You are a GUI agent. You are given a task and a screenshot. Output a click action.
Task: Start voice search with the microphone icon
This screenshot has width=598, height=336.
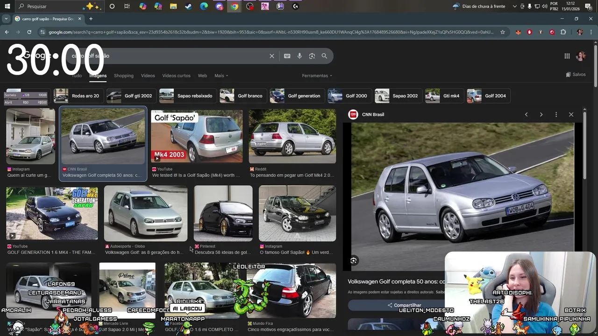299,56
